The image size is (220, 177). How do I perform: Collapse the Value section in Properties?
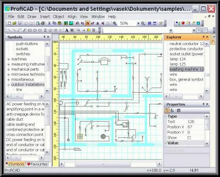click(165, 143)
